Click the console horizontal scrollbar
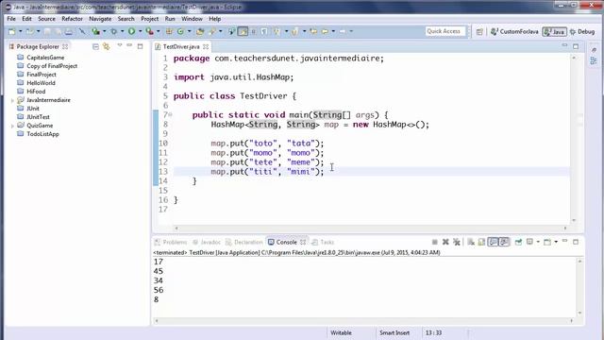 tap(364, 320)
